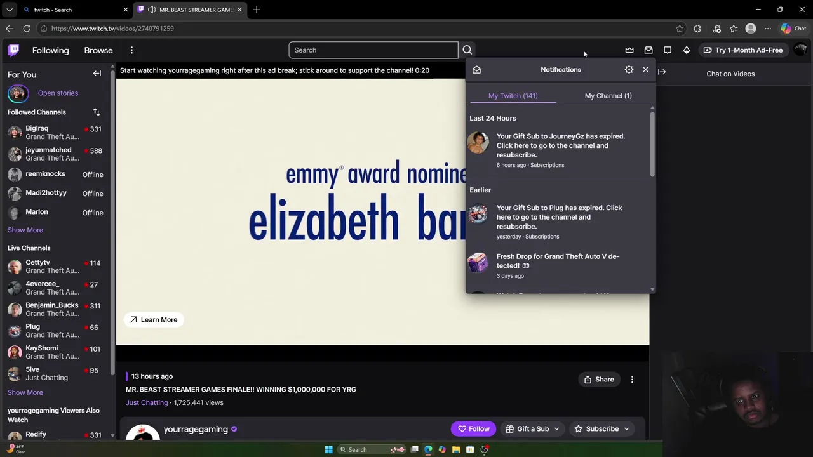Screen dimensions: 813x457
Task: Open the notifications inbox icon in the top nav
Action: click(648, 50)
